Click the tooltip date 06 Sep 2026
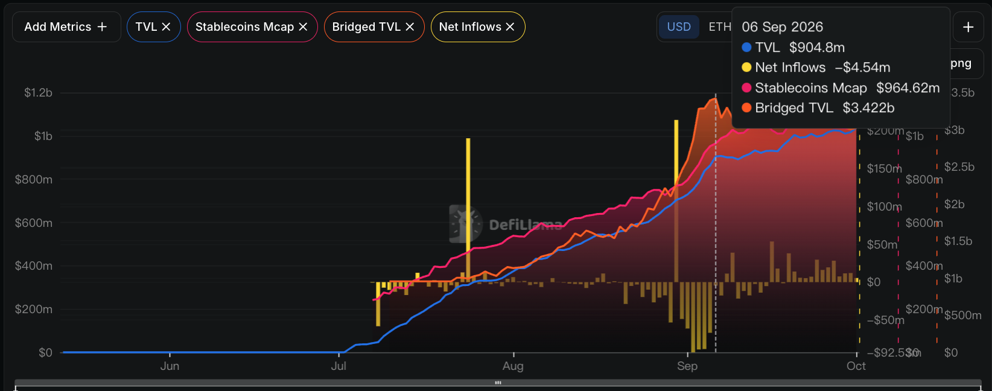Image resolution: width=992 pixels, height=391 pixels. pos(782,27)
